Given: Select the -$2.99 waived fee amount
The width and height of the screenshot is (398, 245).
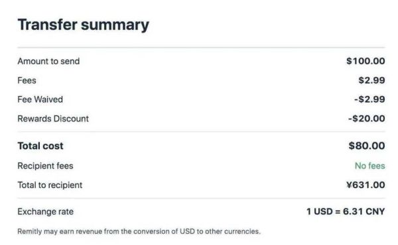Looking at the screenshot, I should pyautogui.click(x=369, y=99).
